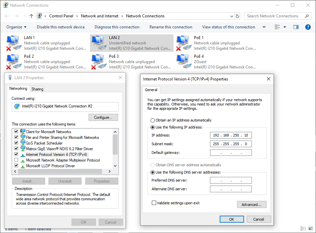Open the change view dropdown arrow
The image size is (316, 233).
click(x=285, y=27)
